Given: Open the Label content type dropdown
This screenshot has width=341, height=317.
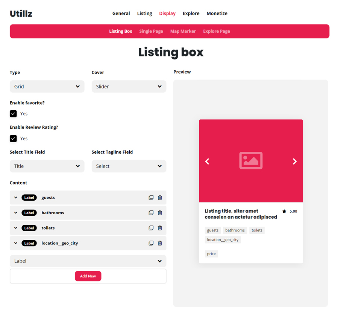Looking at the screenshot, I should 88,261.
